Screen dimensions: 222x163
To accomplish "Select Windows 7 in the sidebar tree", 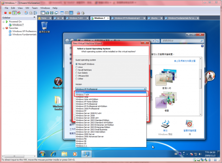I will click(x=18, y=25).
